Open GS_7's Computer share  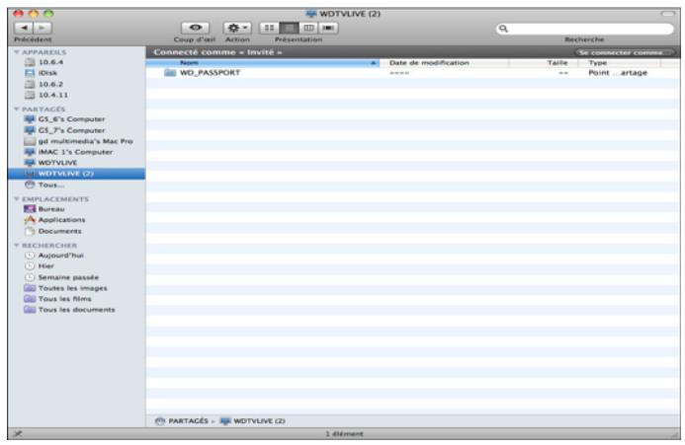[x=64, y=130]
